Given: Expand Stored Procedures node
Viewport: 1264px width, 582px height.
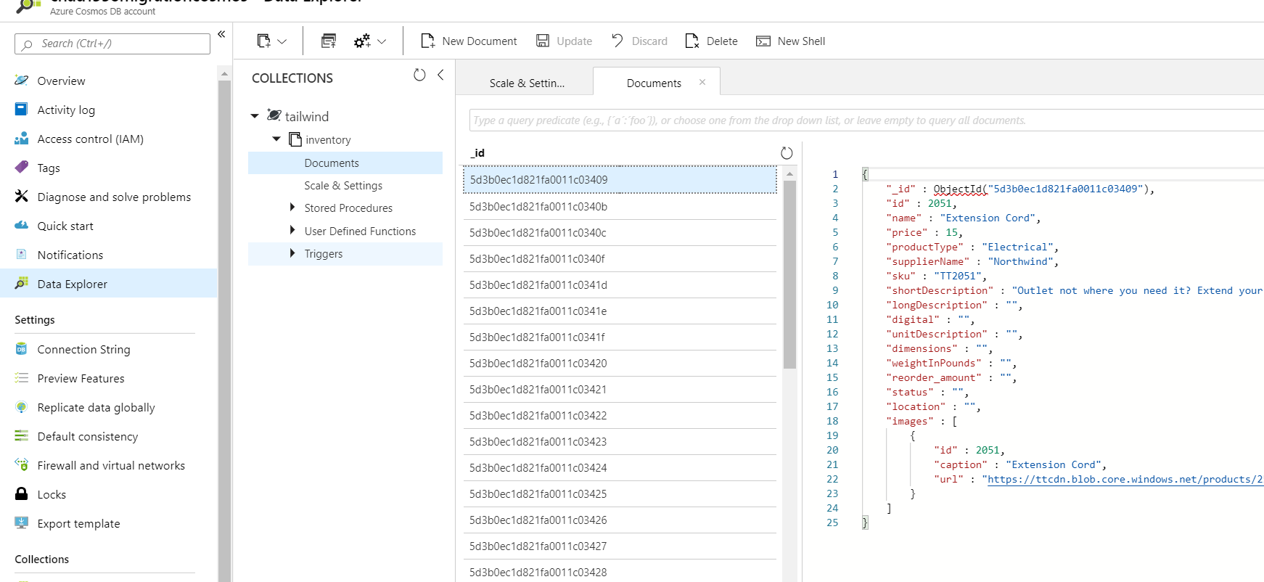Looking at the screenshot, I should click(x=292, y=208).
